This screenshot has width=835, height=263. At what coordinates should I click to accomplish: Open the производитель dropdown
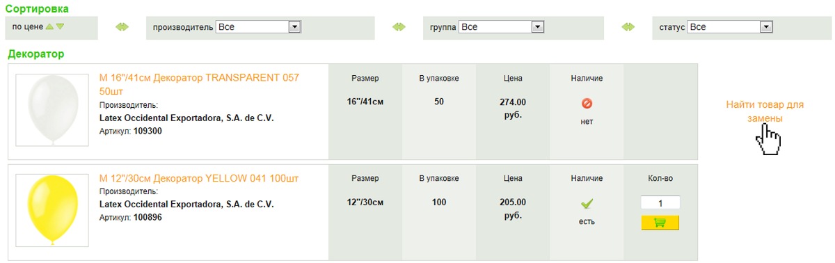[258, 27]
